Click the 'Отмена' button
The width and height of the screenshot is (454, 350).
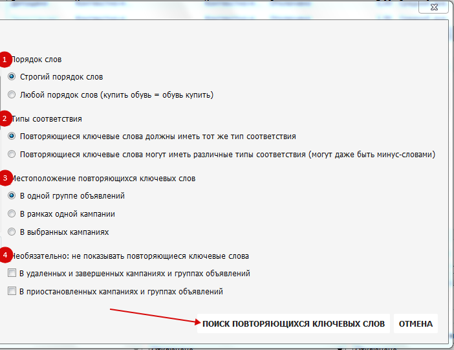point(415,323)
